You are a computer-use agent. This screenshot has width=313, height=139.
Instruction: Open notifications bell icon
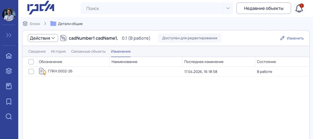pyautogui.click(x=299, y=8)
